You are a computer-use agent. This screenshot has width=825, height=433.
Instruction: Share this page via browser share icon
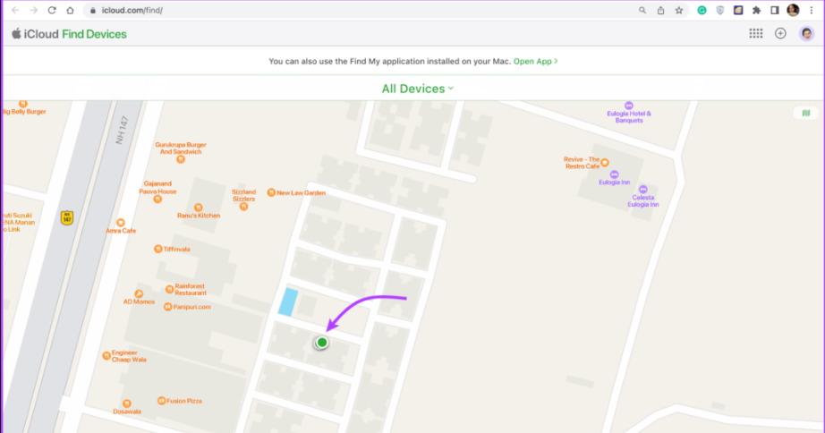(x=661, y=10)
